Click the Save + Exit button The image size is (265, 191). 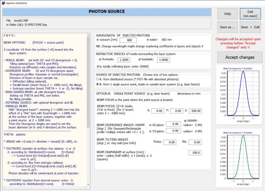(x=250, y=27)
